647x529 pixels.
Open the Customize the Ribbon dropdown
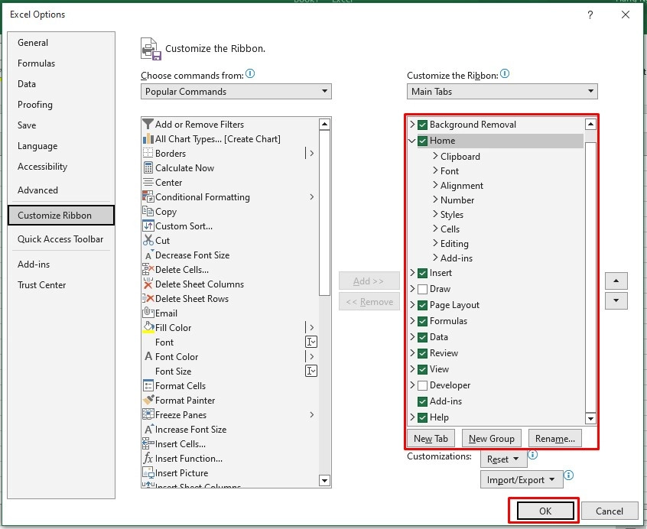(x=502, y=92)
